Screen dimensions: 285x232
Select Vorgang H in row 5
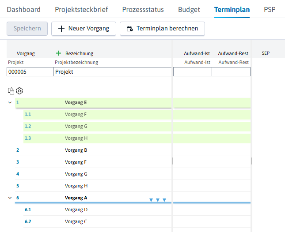pyautogui.click(x=76, y=186)
